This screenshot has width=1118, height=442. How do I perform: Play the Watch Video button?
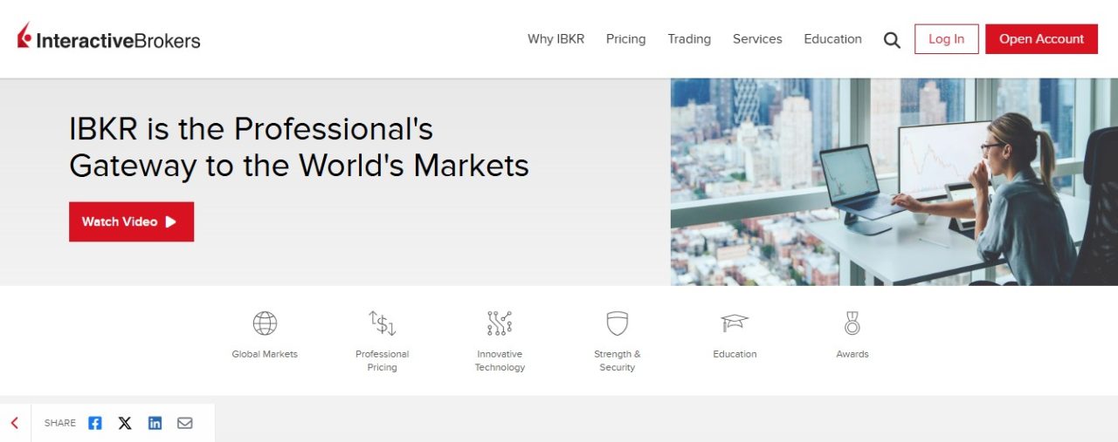click(131, 221)
